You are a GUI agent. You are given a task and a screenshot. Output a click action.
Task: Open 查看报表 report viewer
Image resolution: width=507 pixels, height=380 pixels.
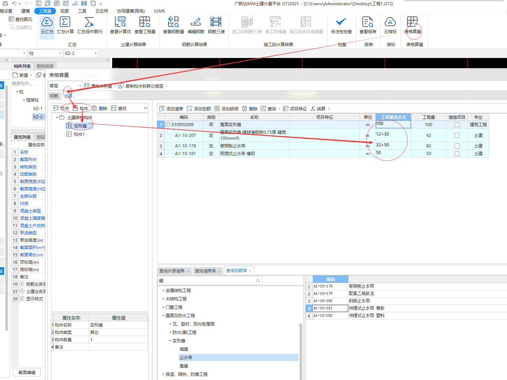368,25
